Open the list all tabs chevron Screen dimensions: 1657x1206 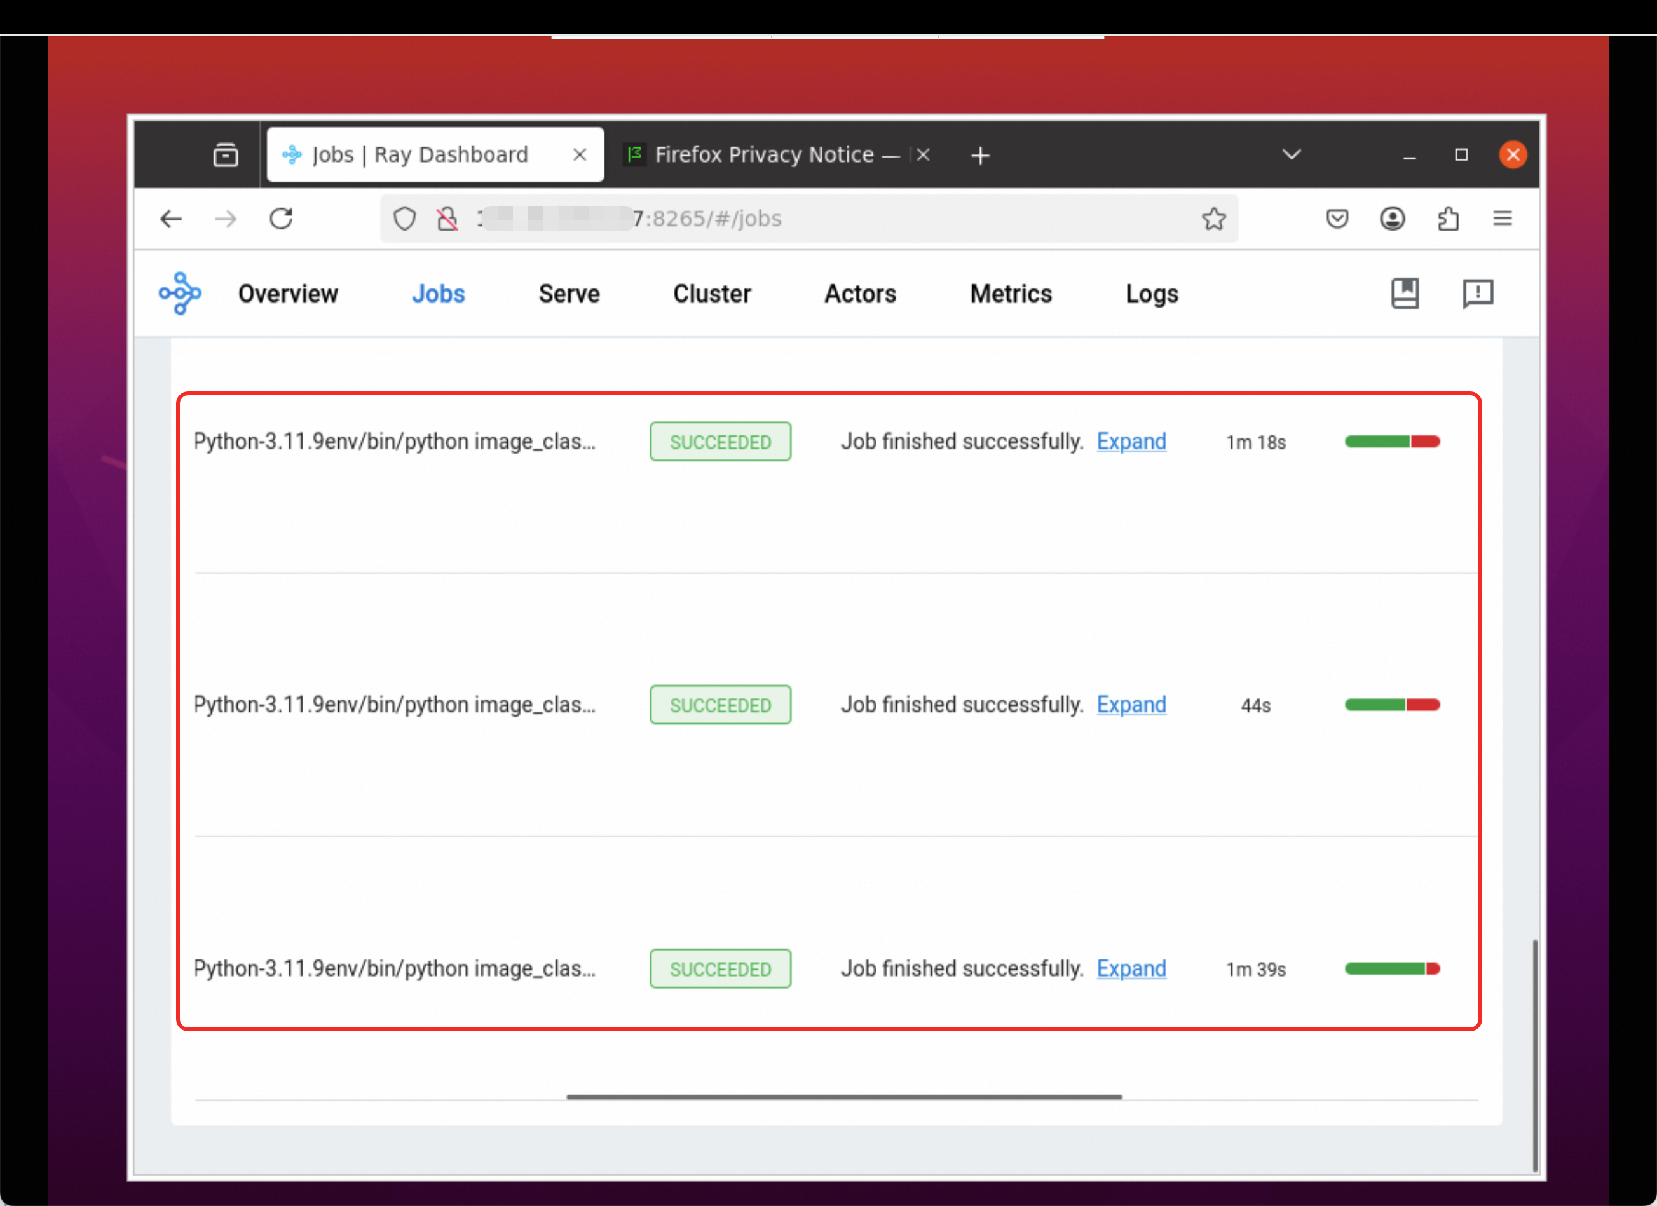tap(1292, 154)
